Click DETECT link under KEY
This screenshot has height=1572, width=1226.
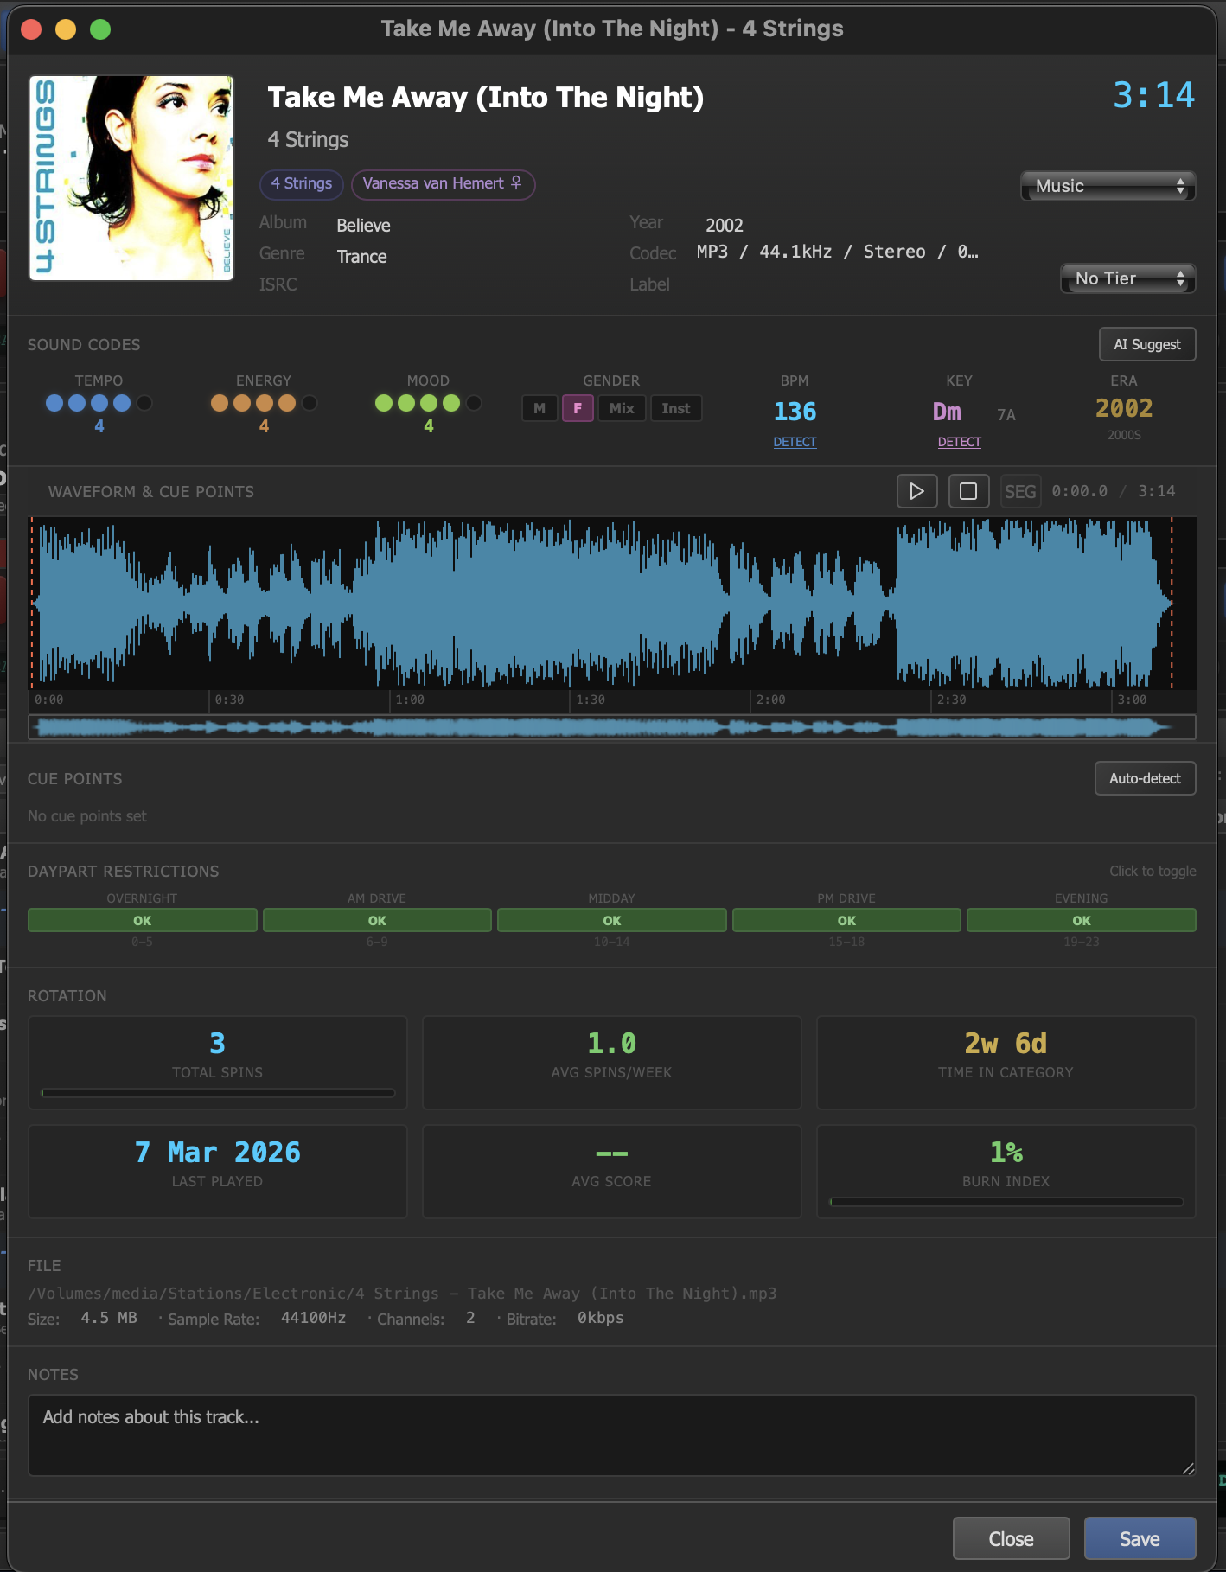[x=959, y=442]
